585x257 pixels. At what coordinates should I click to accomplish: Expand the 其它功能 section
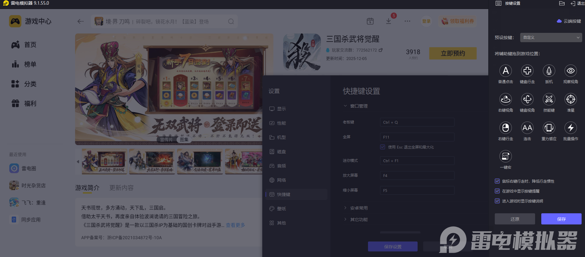click(345, 219)
